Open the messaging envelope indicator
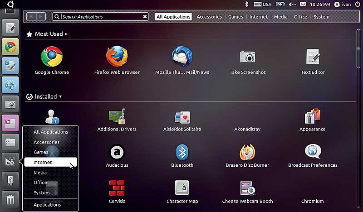 [303, 4]
